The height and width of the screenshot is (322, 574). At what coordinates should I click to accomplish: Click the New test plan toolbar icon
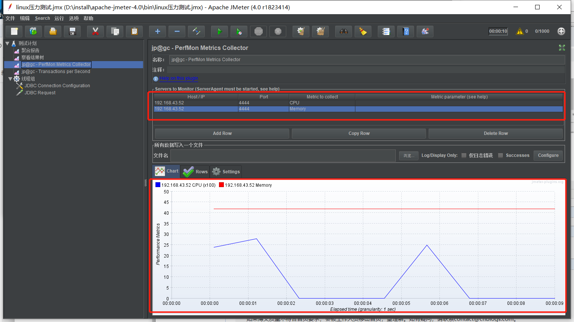click(x=14, y=32)
